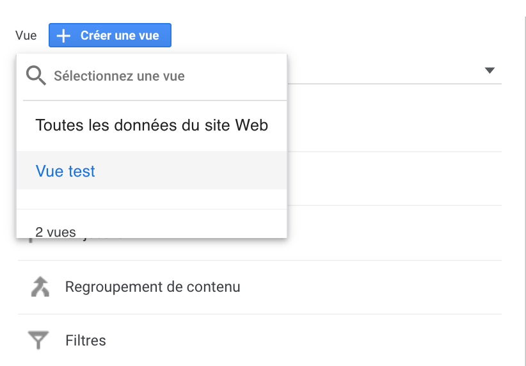526x366 pixels.
Task: Choose Toutes les données du site Web
Action: pyautogui.click(x=152, y=125)
